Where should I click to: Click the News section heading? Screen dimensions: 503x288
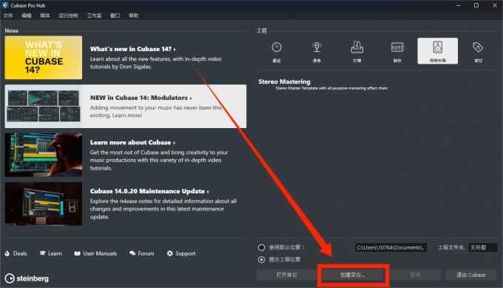coord(12,31)
